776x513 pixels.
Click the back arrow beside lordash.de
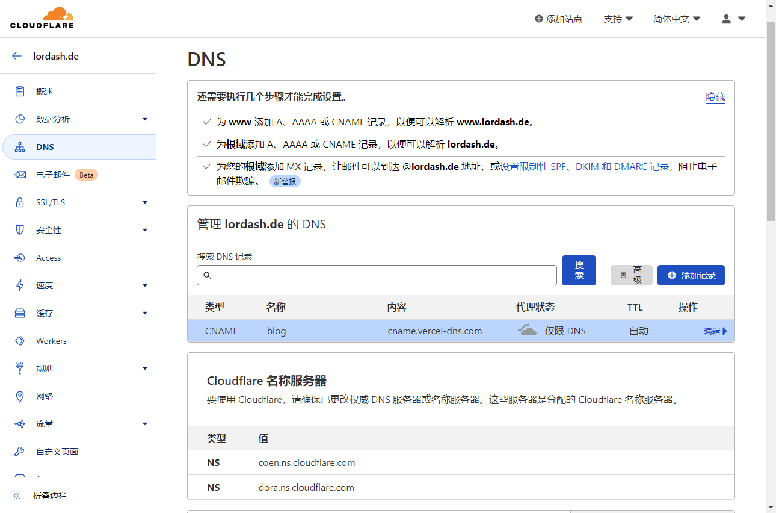[17, 56]
